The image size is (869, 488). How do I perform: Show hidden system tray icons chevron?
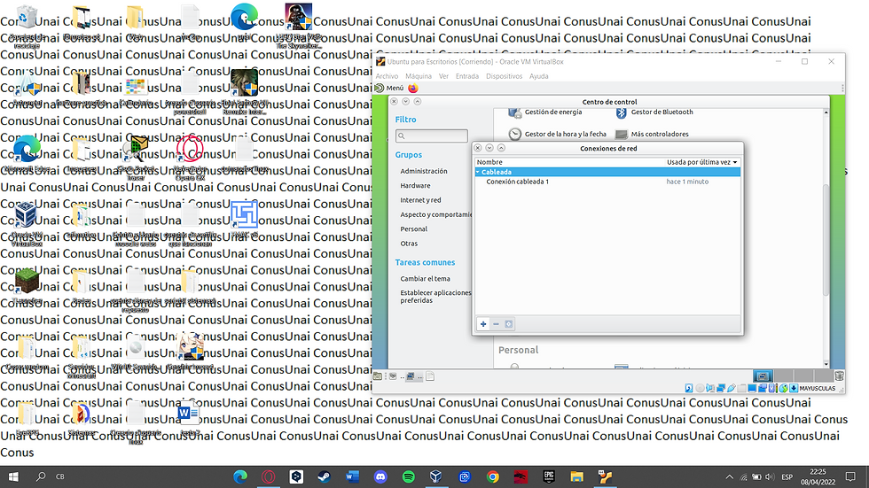click(729, 477)
